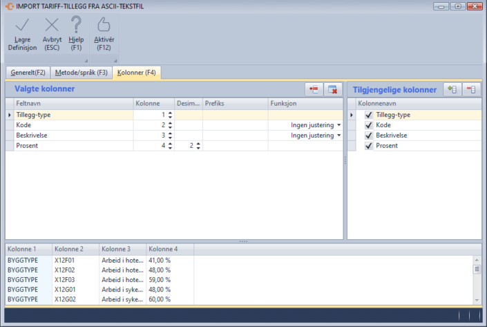Open the Funksjon dropdown for Kode row
487x327 pixels.
pyautogui.click(x=339, y=125)
